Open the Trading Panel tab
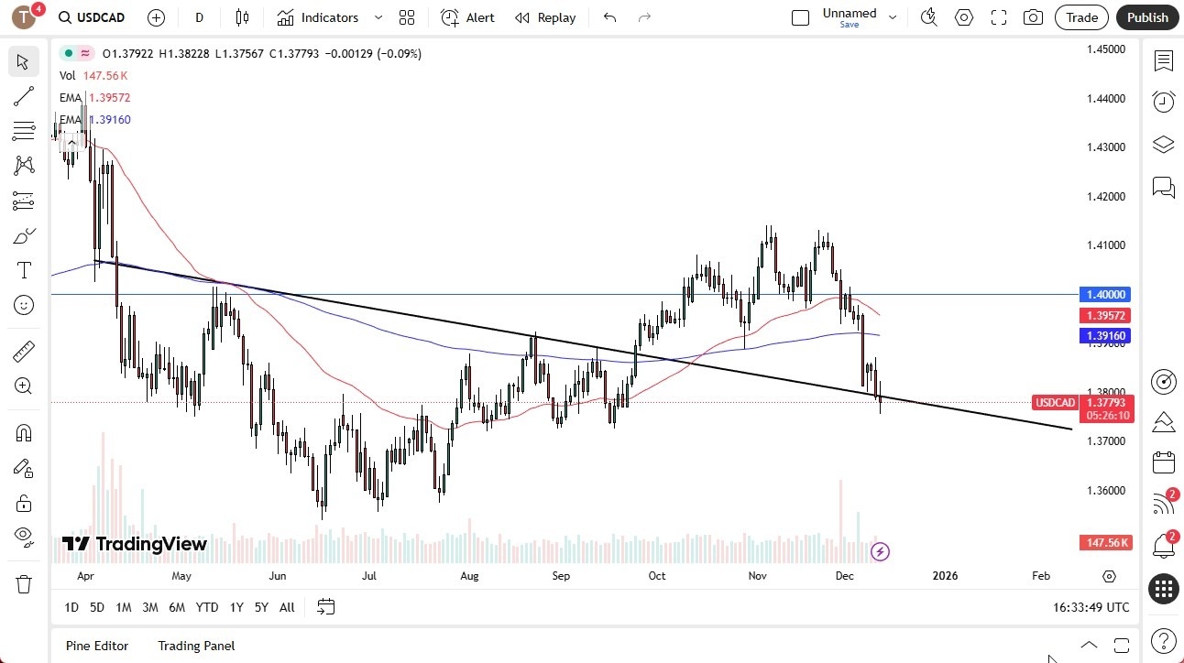Viewport: 1184px width, 663px height. [x=195, y=646]
